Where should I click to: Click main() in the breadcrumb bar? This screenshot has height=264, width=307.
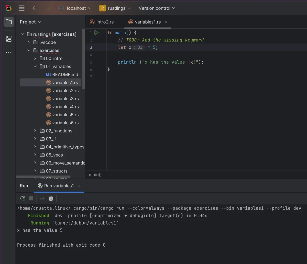click(95, 175)
